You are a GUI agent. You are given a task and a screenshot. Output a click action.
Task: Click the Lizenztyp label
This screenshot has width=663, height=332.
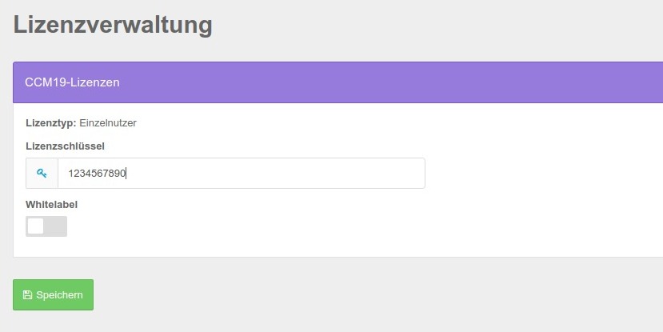[50, 123]
